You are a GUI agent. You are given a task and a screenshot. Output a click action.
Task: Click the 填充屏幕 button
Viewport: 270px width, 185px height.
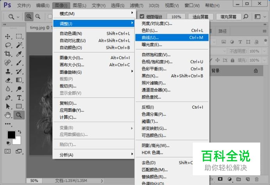tap(228, 17)
